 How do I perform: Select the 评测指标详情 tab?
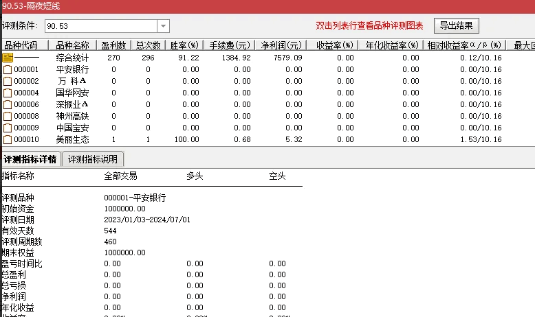click(x=30, y=159)
